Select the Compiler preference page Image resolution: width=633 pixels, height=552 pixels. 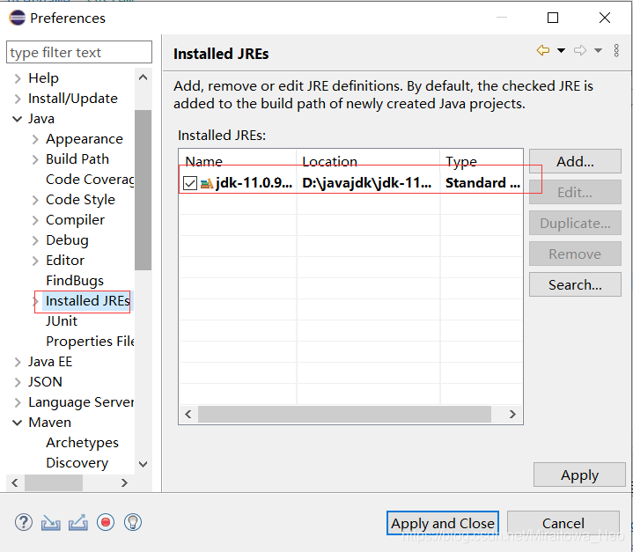75,220
